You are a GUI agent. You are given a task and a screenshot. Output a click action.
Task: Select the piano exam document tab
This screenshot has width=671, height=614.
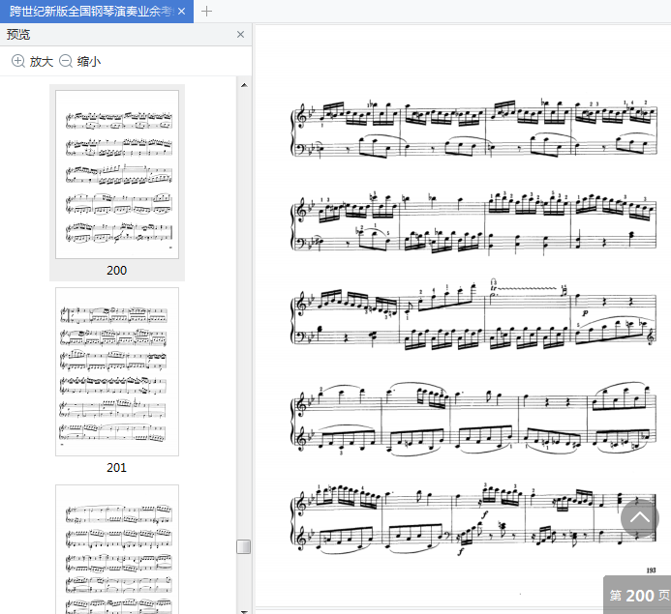(97, 12)
